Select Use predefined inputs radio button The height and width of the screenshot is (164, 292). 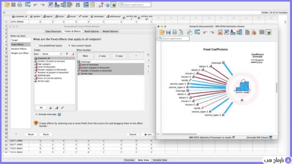pyautogui.click(x=37, y=46)
